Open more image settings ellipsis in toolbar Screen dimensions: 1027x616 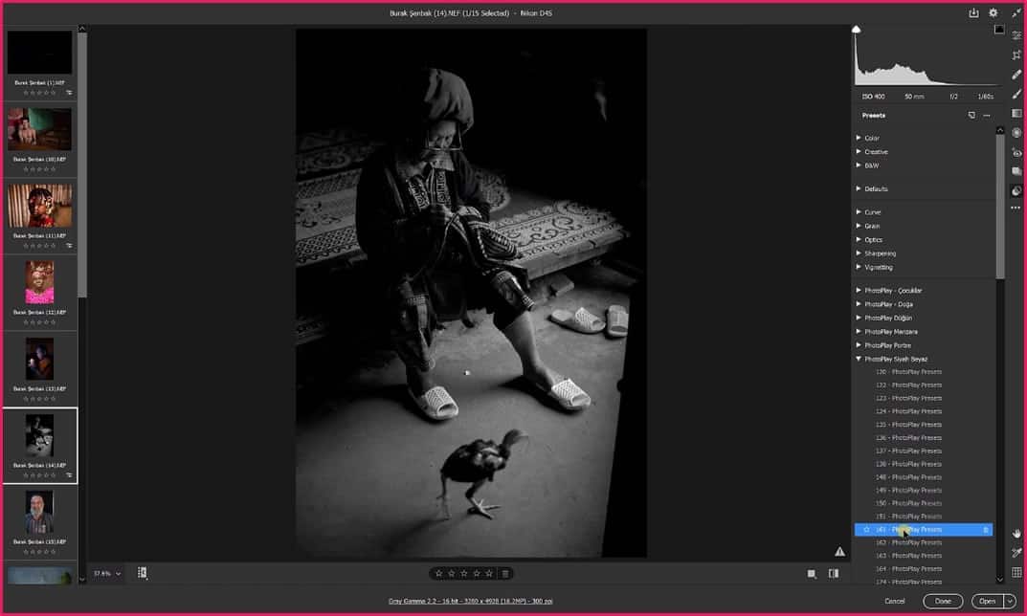pyautogui.click(x=1016, y=209)
